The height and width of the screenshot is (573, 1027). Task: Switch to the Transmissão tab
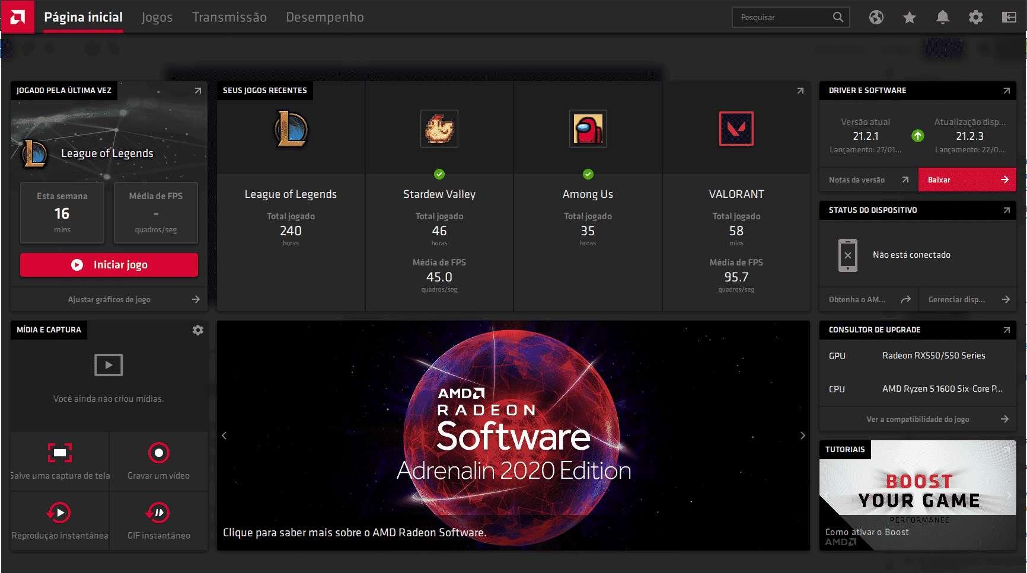coord(229,17)
